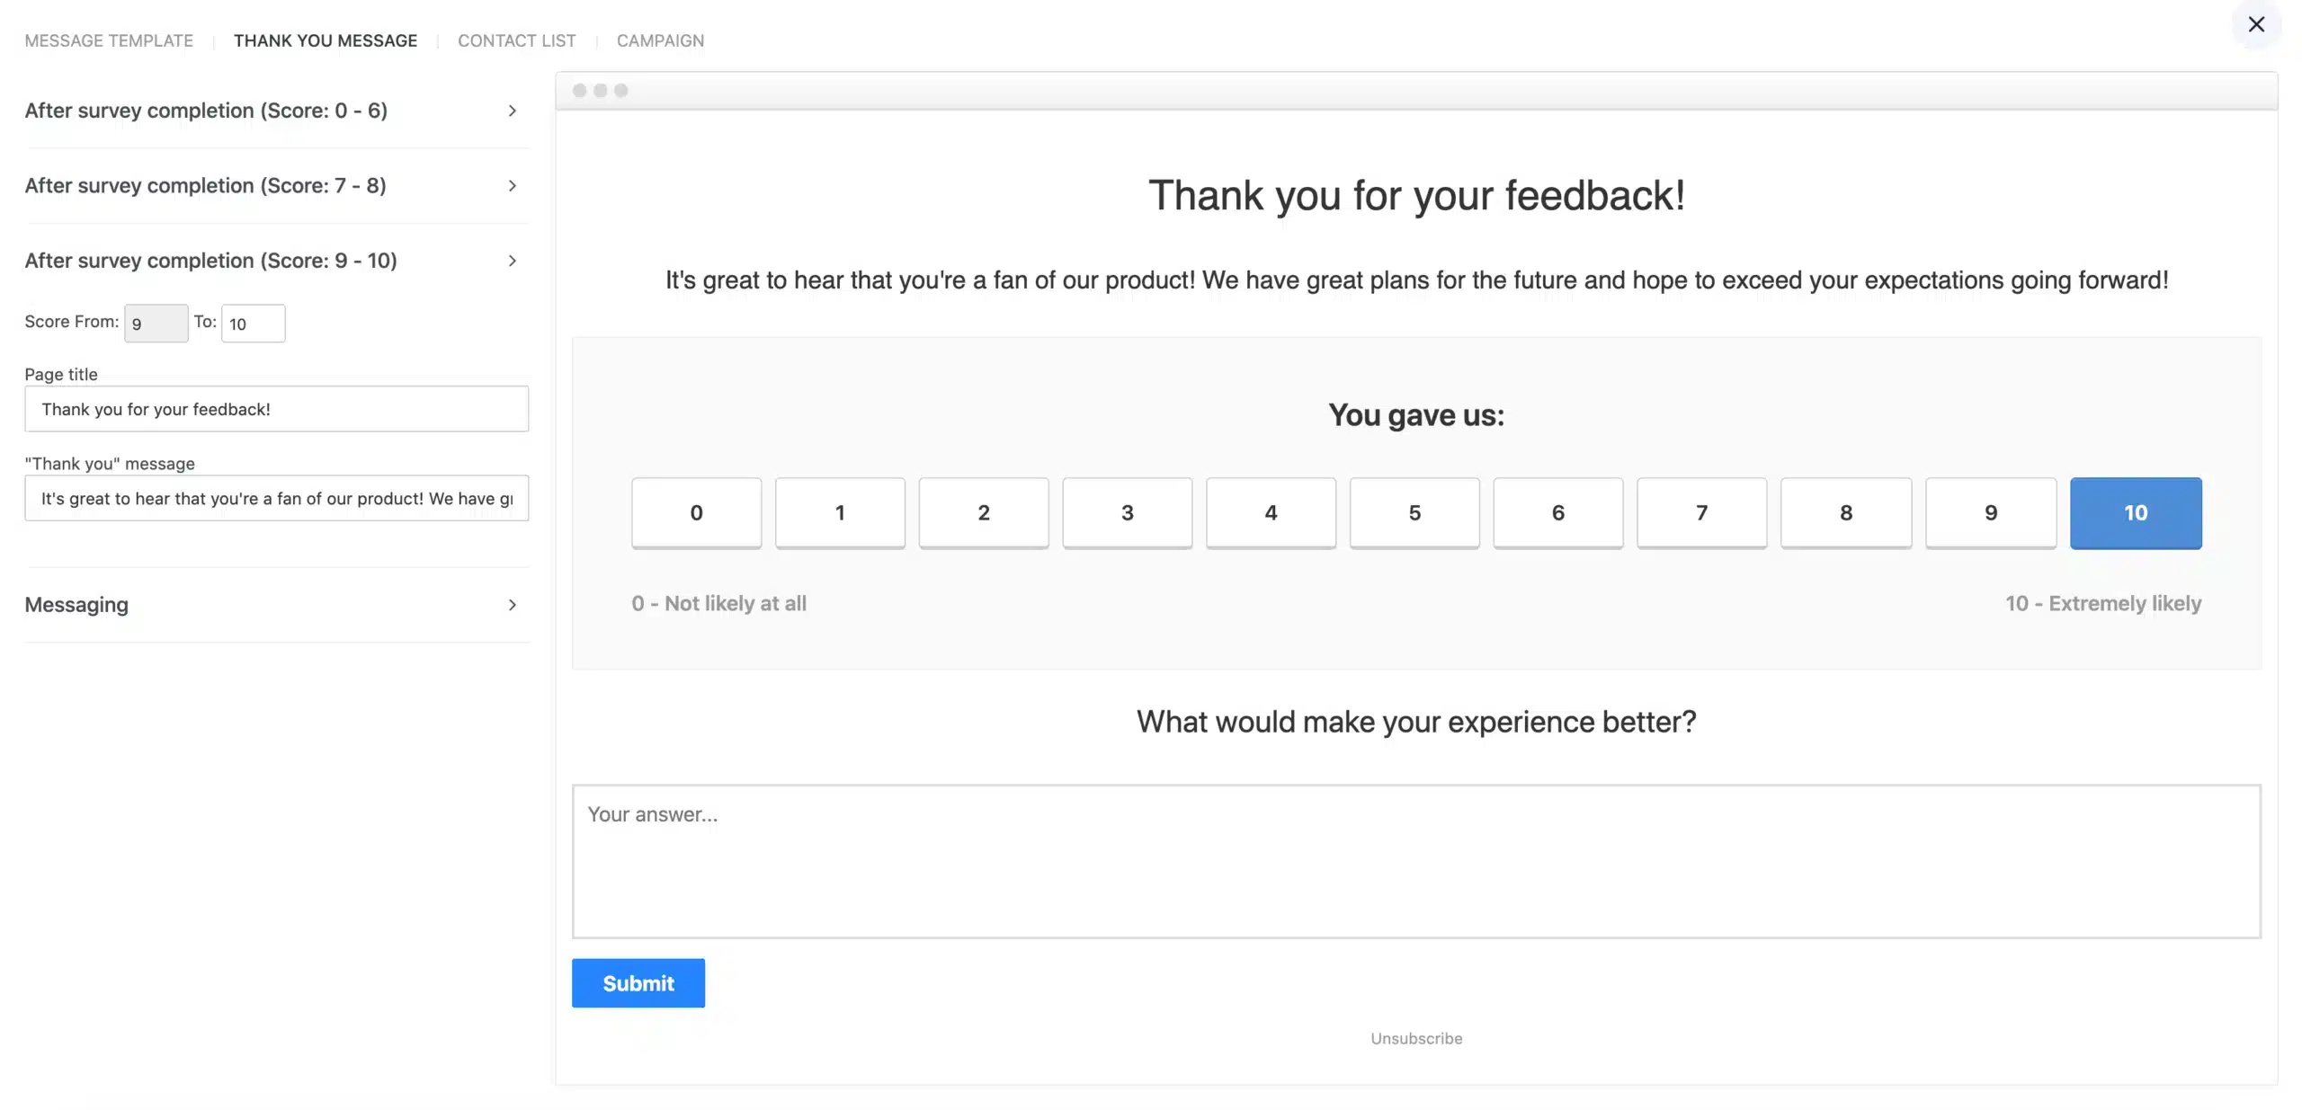Expand the Score 7 - 8 section chevron

tap(512, 185)
